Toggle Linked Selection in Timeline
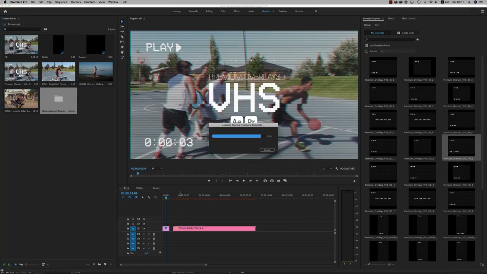487x274 pixels. pos(136,198)
